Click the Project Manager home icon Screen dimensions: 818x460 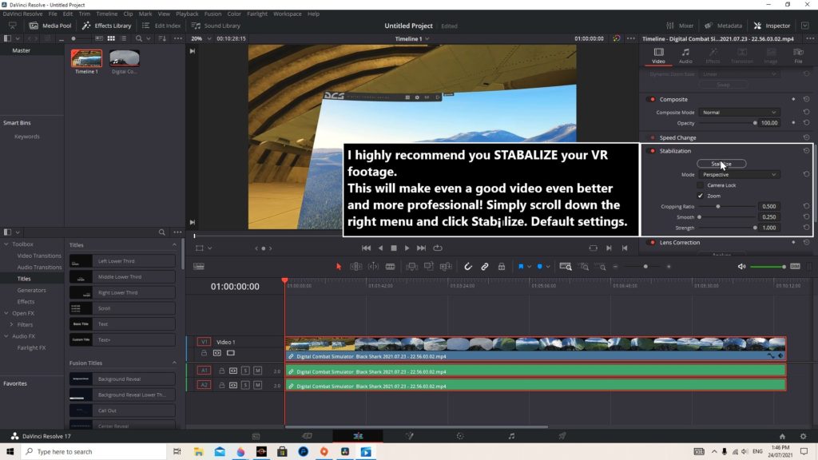point(782,436)
